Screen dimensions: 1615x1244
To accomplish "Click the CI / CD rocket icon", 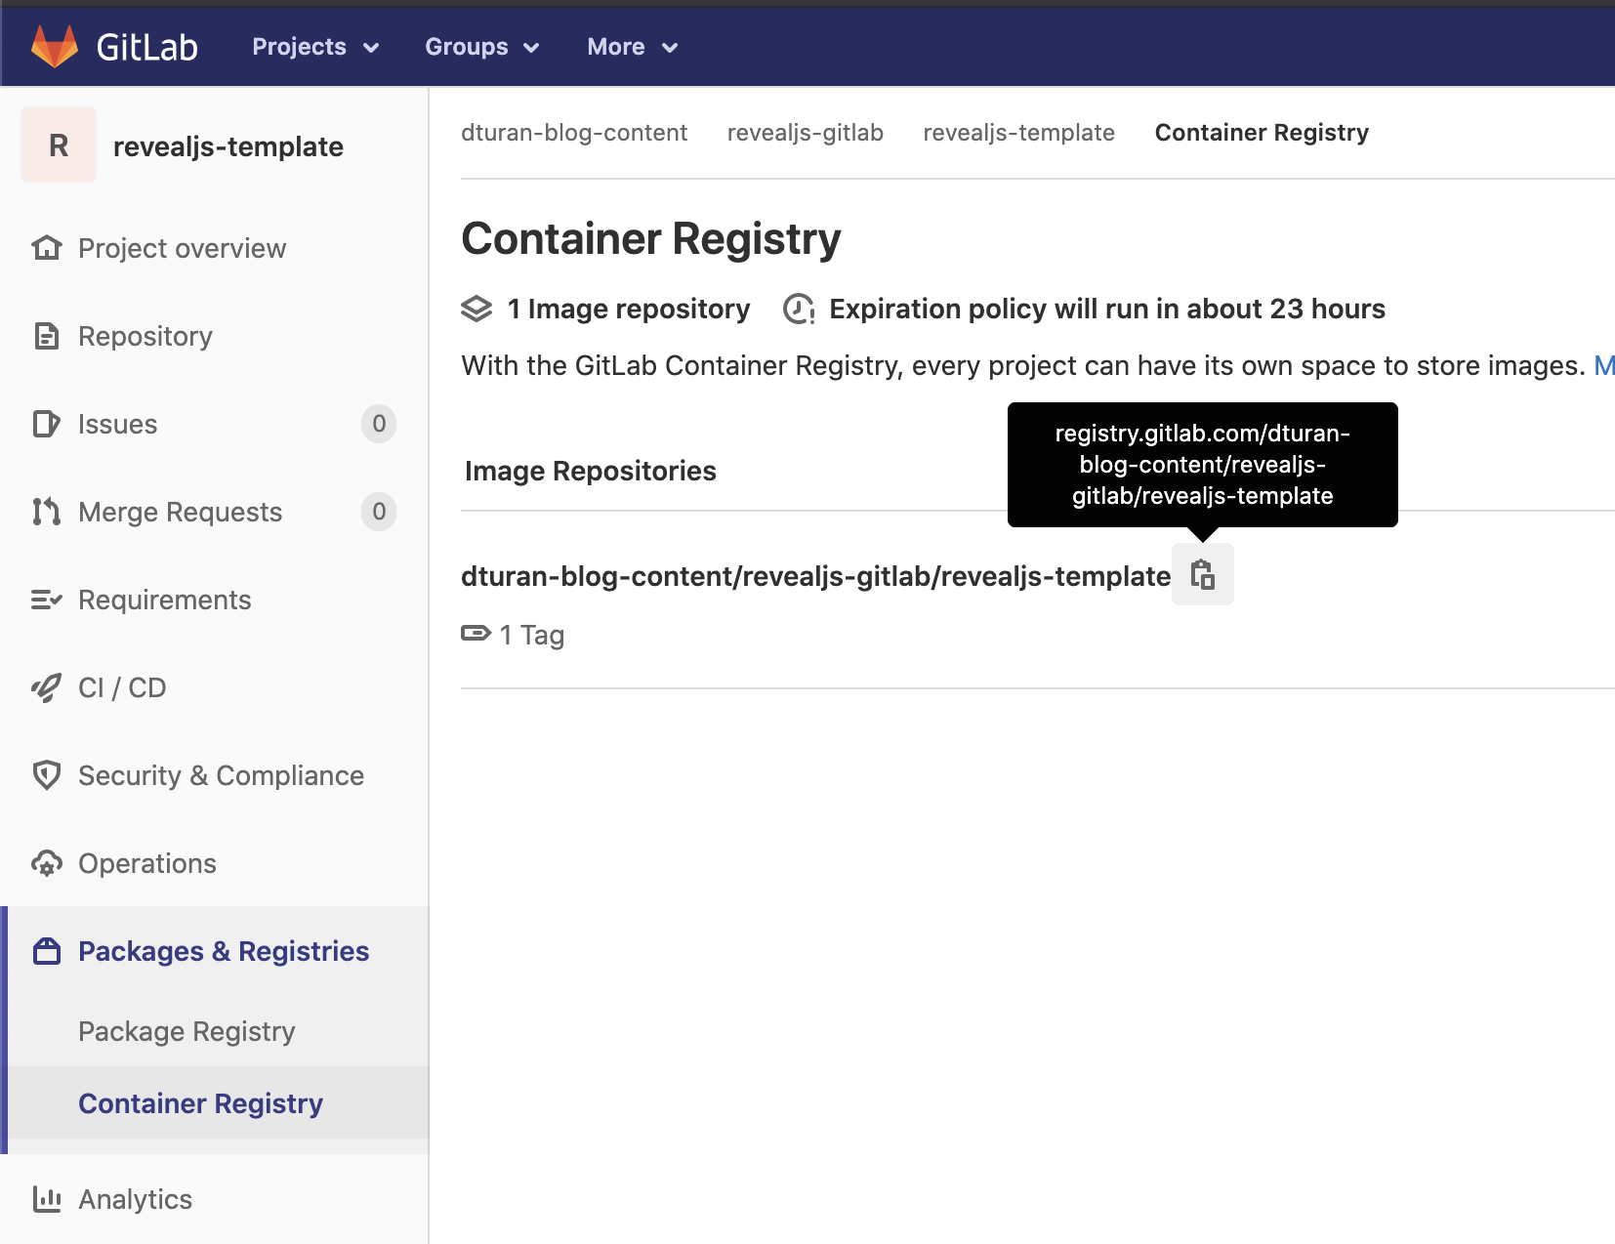I will (46, 686).
